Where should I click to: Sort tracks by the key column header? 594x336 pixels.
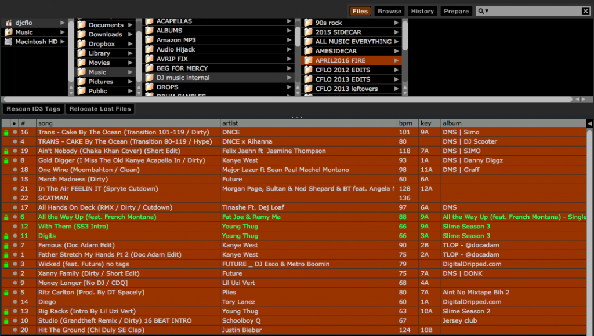(x=430, y=123)
